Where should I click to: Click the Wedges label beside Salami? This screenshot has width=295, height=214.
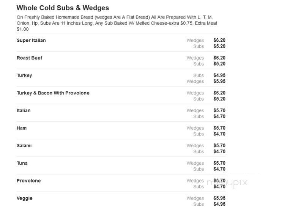[195, 146]
